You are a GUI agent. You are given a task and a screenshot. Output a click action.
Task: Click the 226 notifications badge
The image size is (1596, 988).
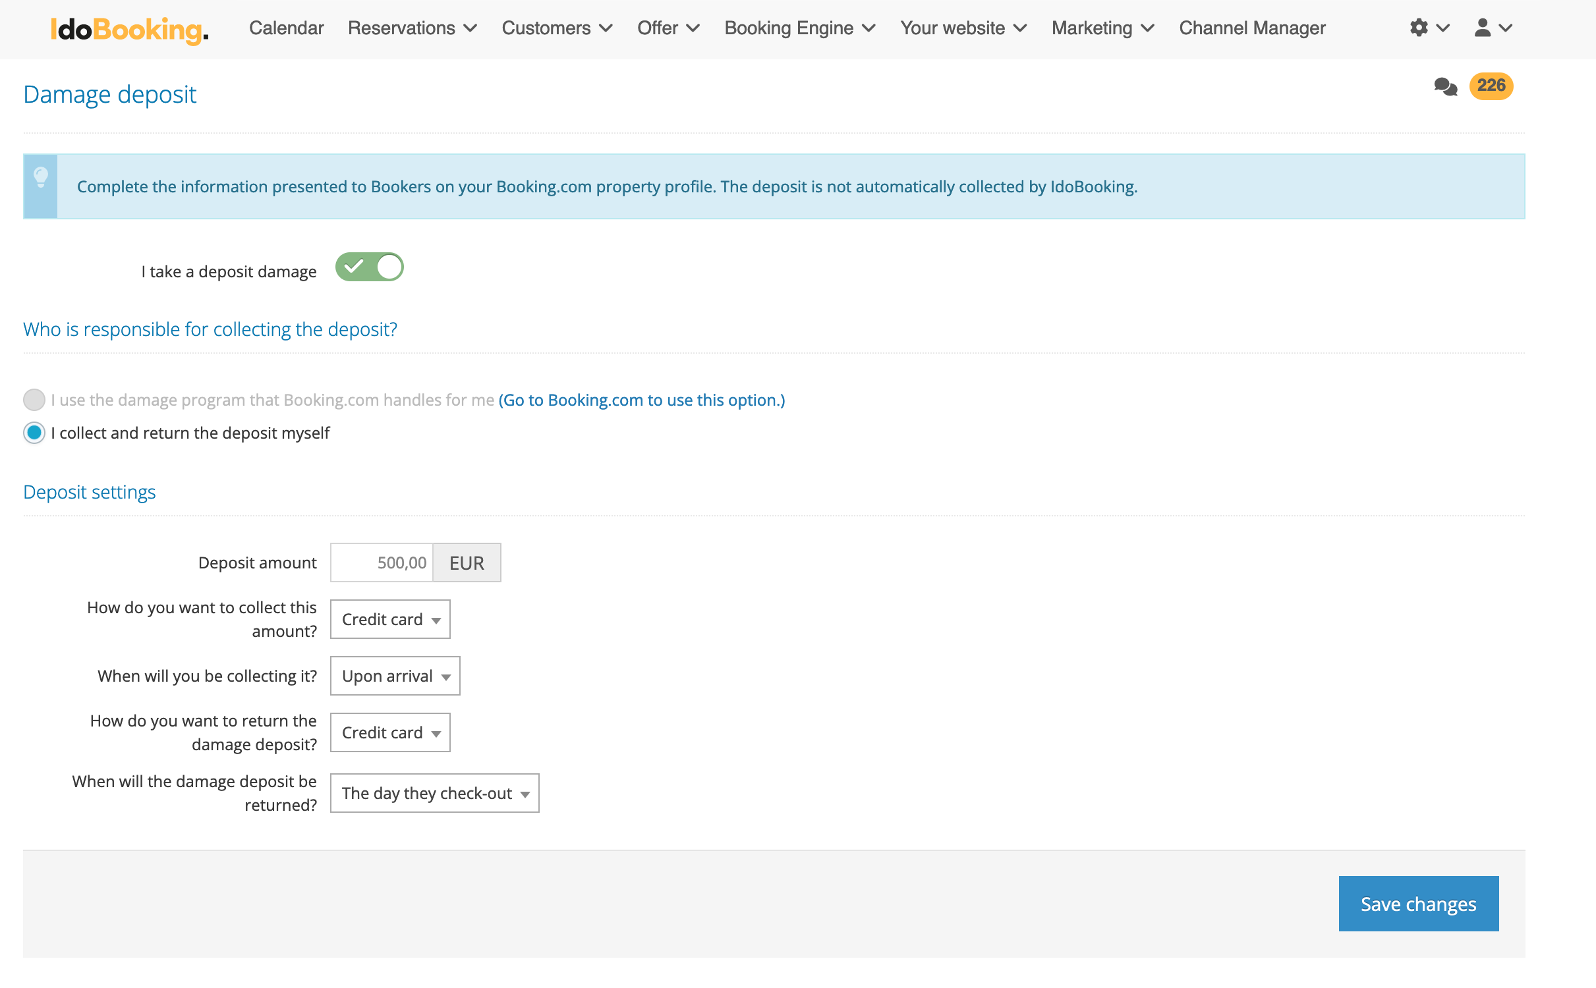(1491, 86)
